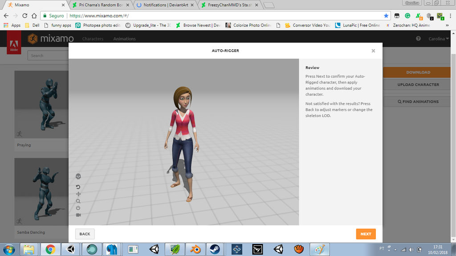
Task: Expand the hidden bookmarks chevron
Action: (x=447, y=25)
